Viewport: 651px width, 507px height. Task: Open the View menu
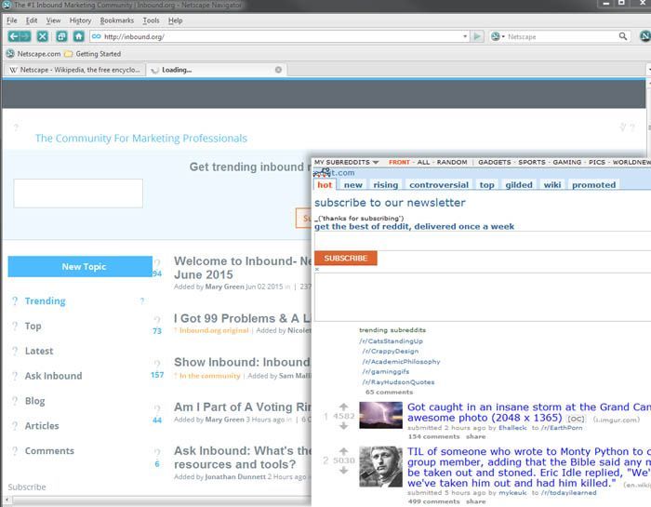point(53,20)
